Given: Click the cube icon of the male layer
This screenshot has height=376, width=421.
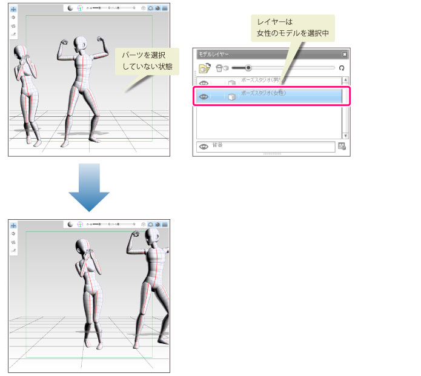Looking at the screenshot, I should (232, 82).
